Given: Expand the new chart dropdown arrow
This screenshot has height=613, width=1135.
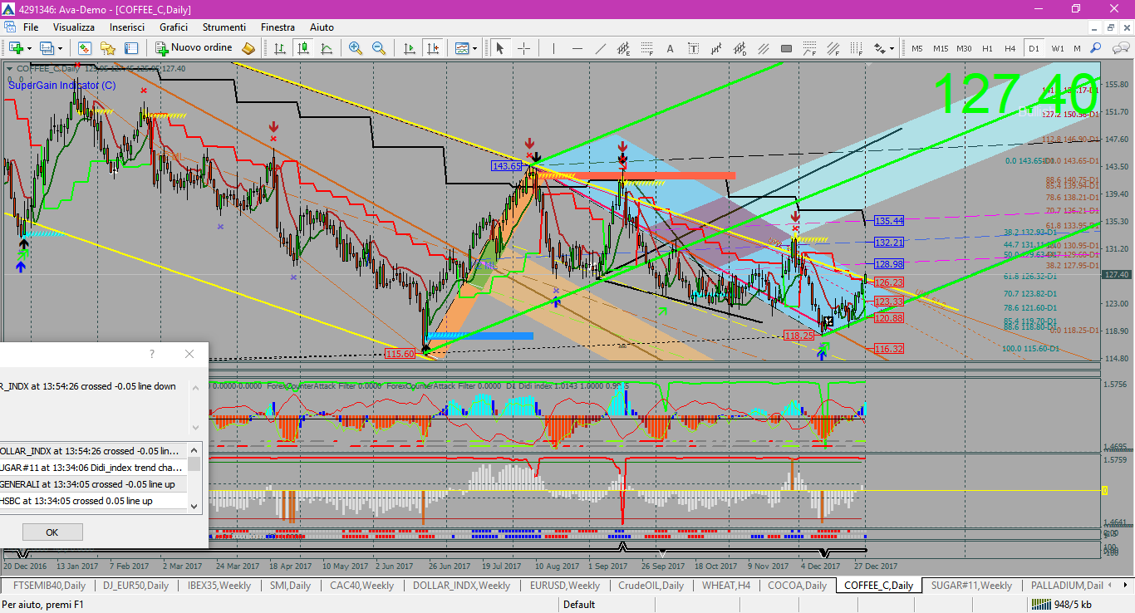Looking at the screenshot, I should point(30,48).
